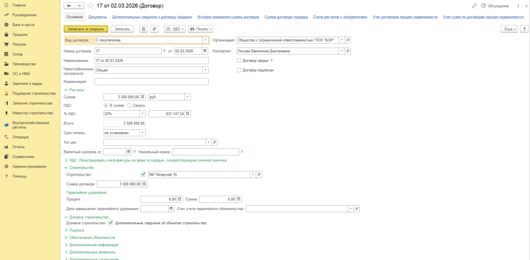Copy link to this contract
Image resolution: width=530 pixels, height=260 pixels.
[x=474, y=6]
